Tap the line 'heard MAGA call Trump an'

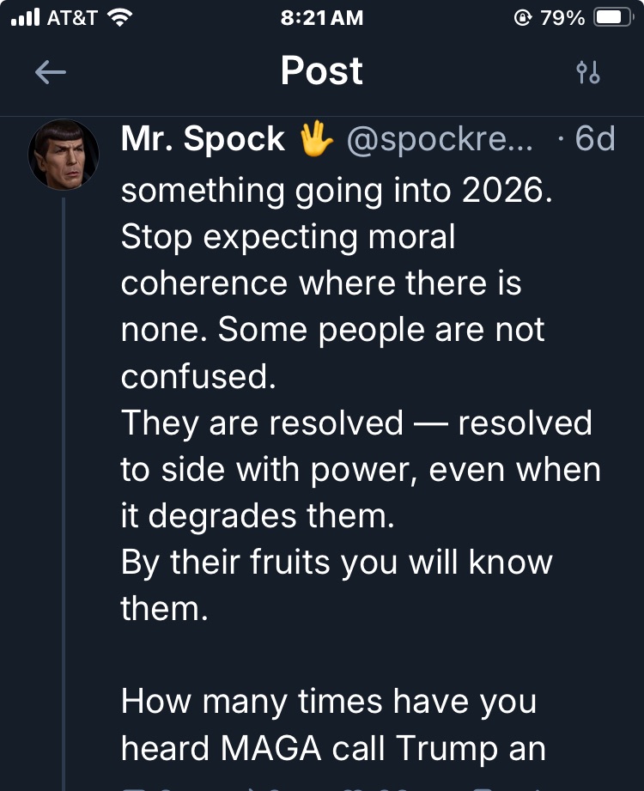(x=333, y=748)
